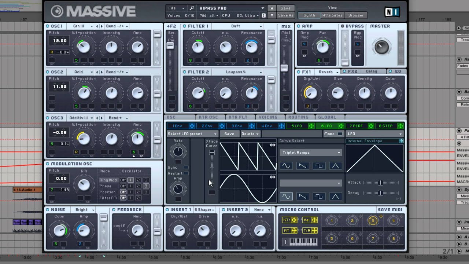Open the Triplet Ramps curve dropdown
Image resolution: width=469 pixels, height=264 pixels.
pyautogui.click(x=311, y=153)
